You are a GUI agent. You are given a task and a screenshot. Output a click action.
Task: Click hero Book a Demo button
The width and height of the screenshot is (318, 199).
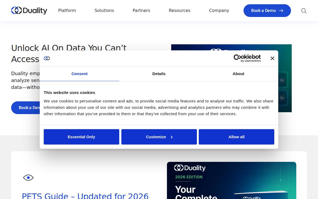pos(25,108)
